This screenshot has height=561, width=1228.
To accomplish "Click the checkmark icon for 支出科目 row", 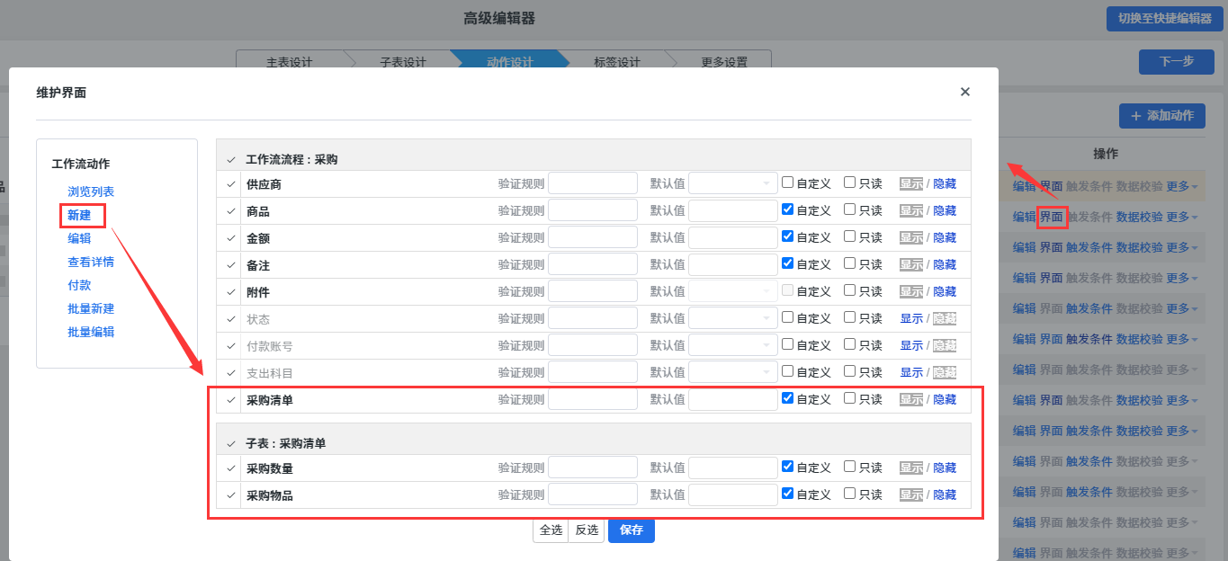I will coord(231,373).
